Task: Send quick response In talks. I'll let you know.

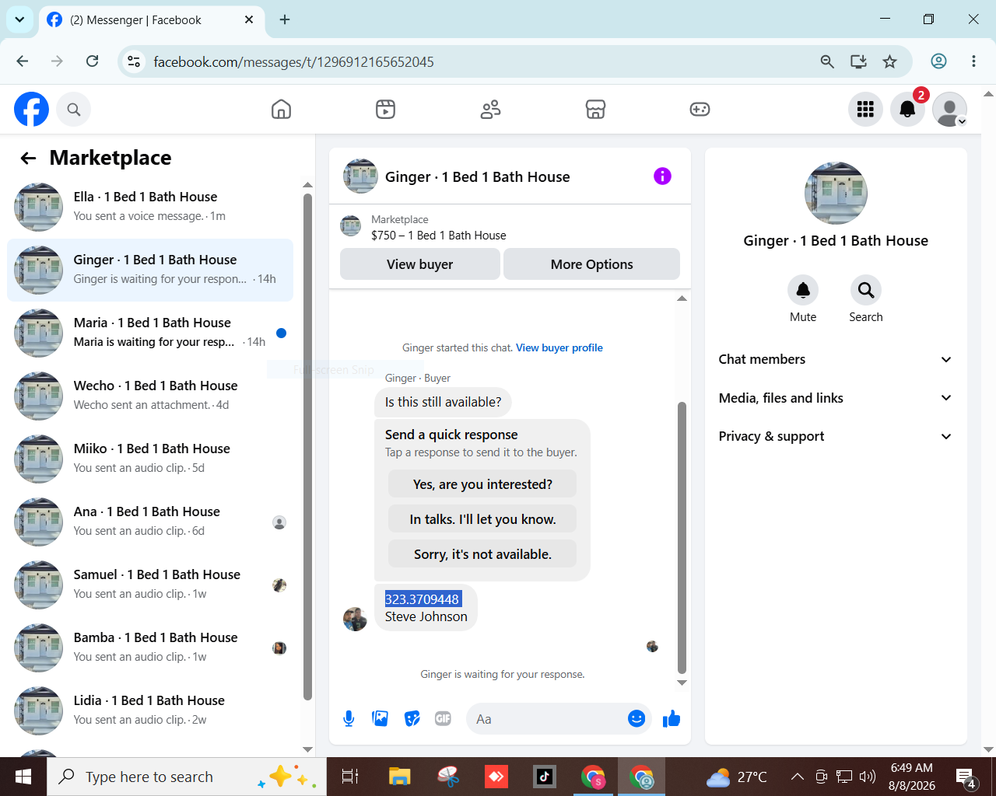Action: click(x=482, y=519)
